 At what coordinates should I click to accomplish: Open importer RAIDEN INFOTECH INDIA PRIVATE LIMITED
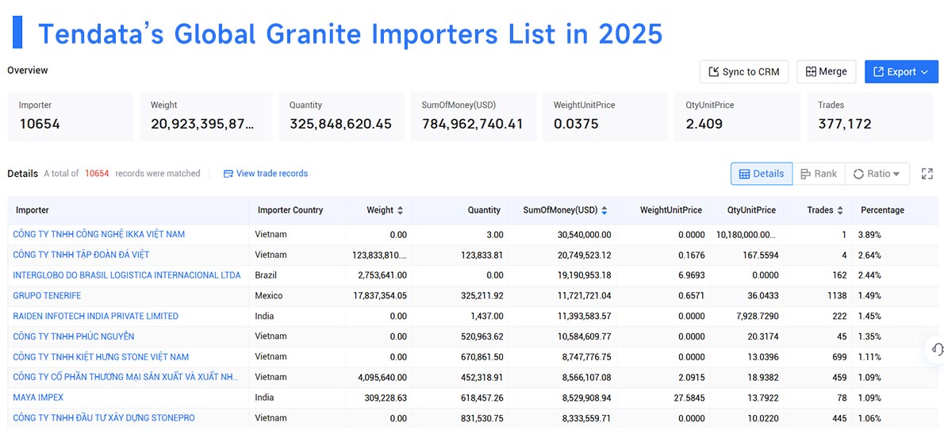96,317
